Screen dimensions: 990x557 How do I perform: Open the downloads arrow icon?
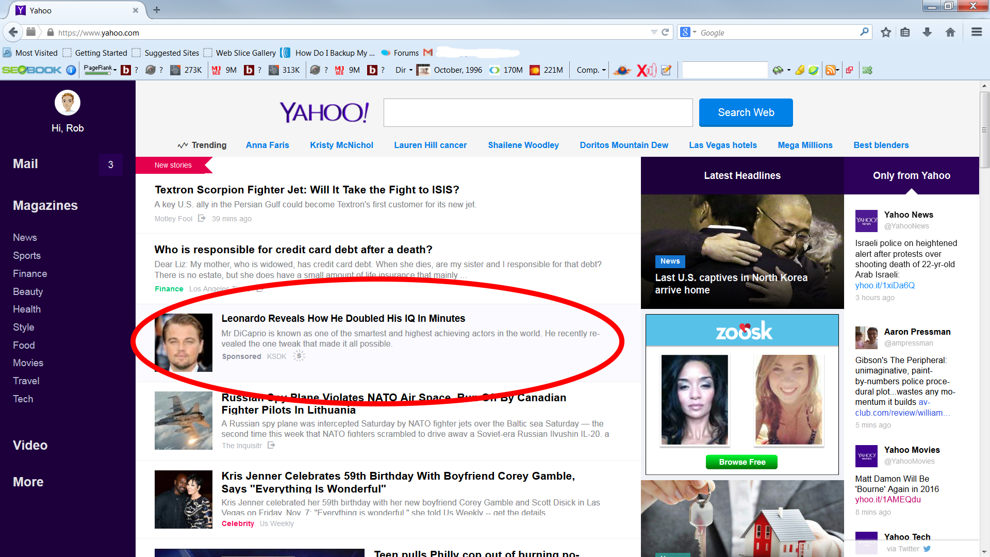(927, 32)
